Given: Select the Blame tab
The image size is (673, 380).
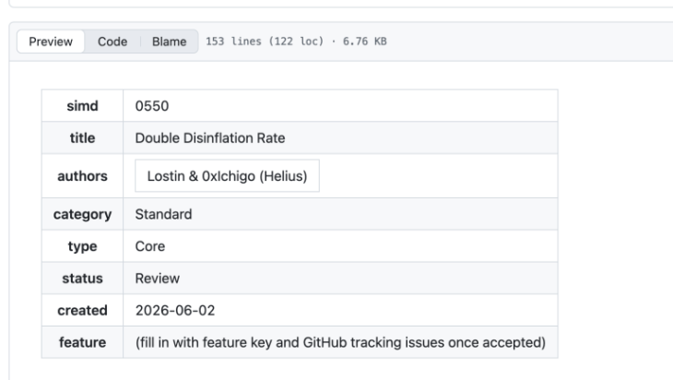Looking at the screenshot, I should click(x=169, y=42).
